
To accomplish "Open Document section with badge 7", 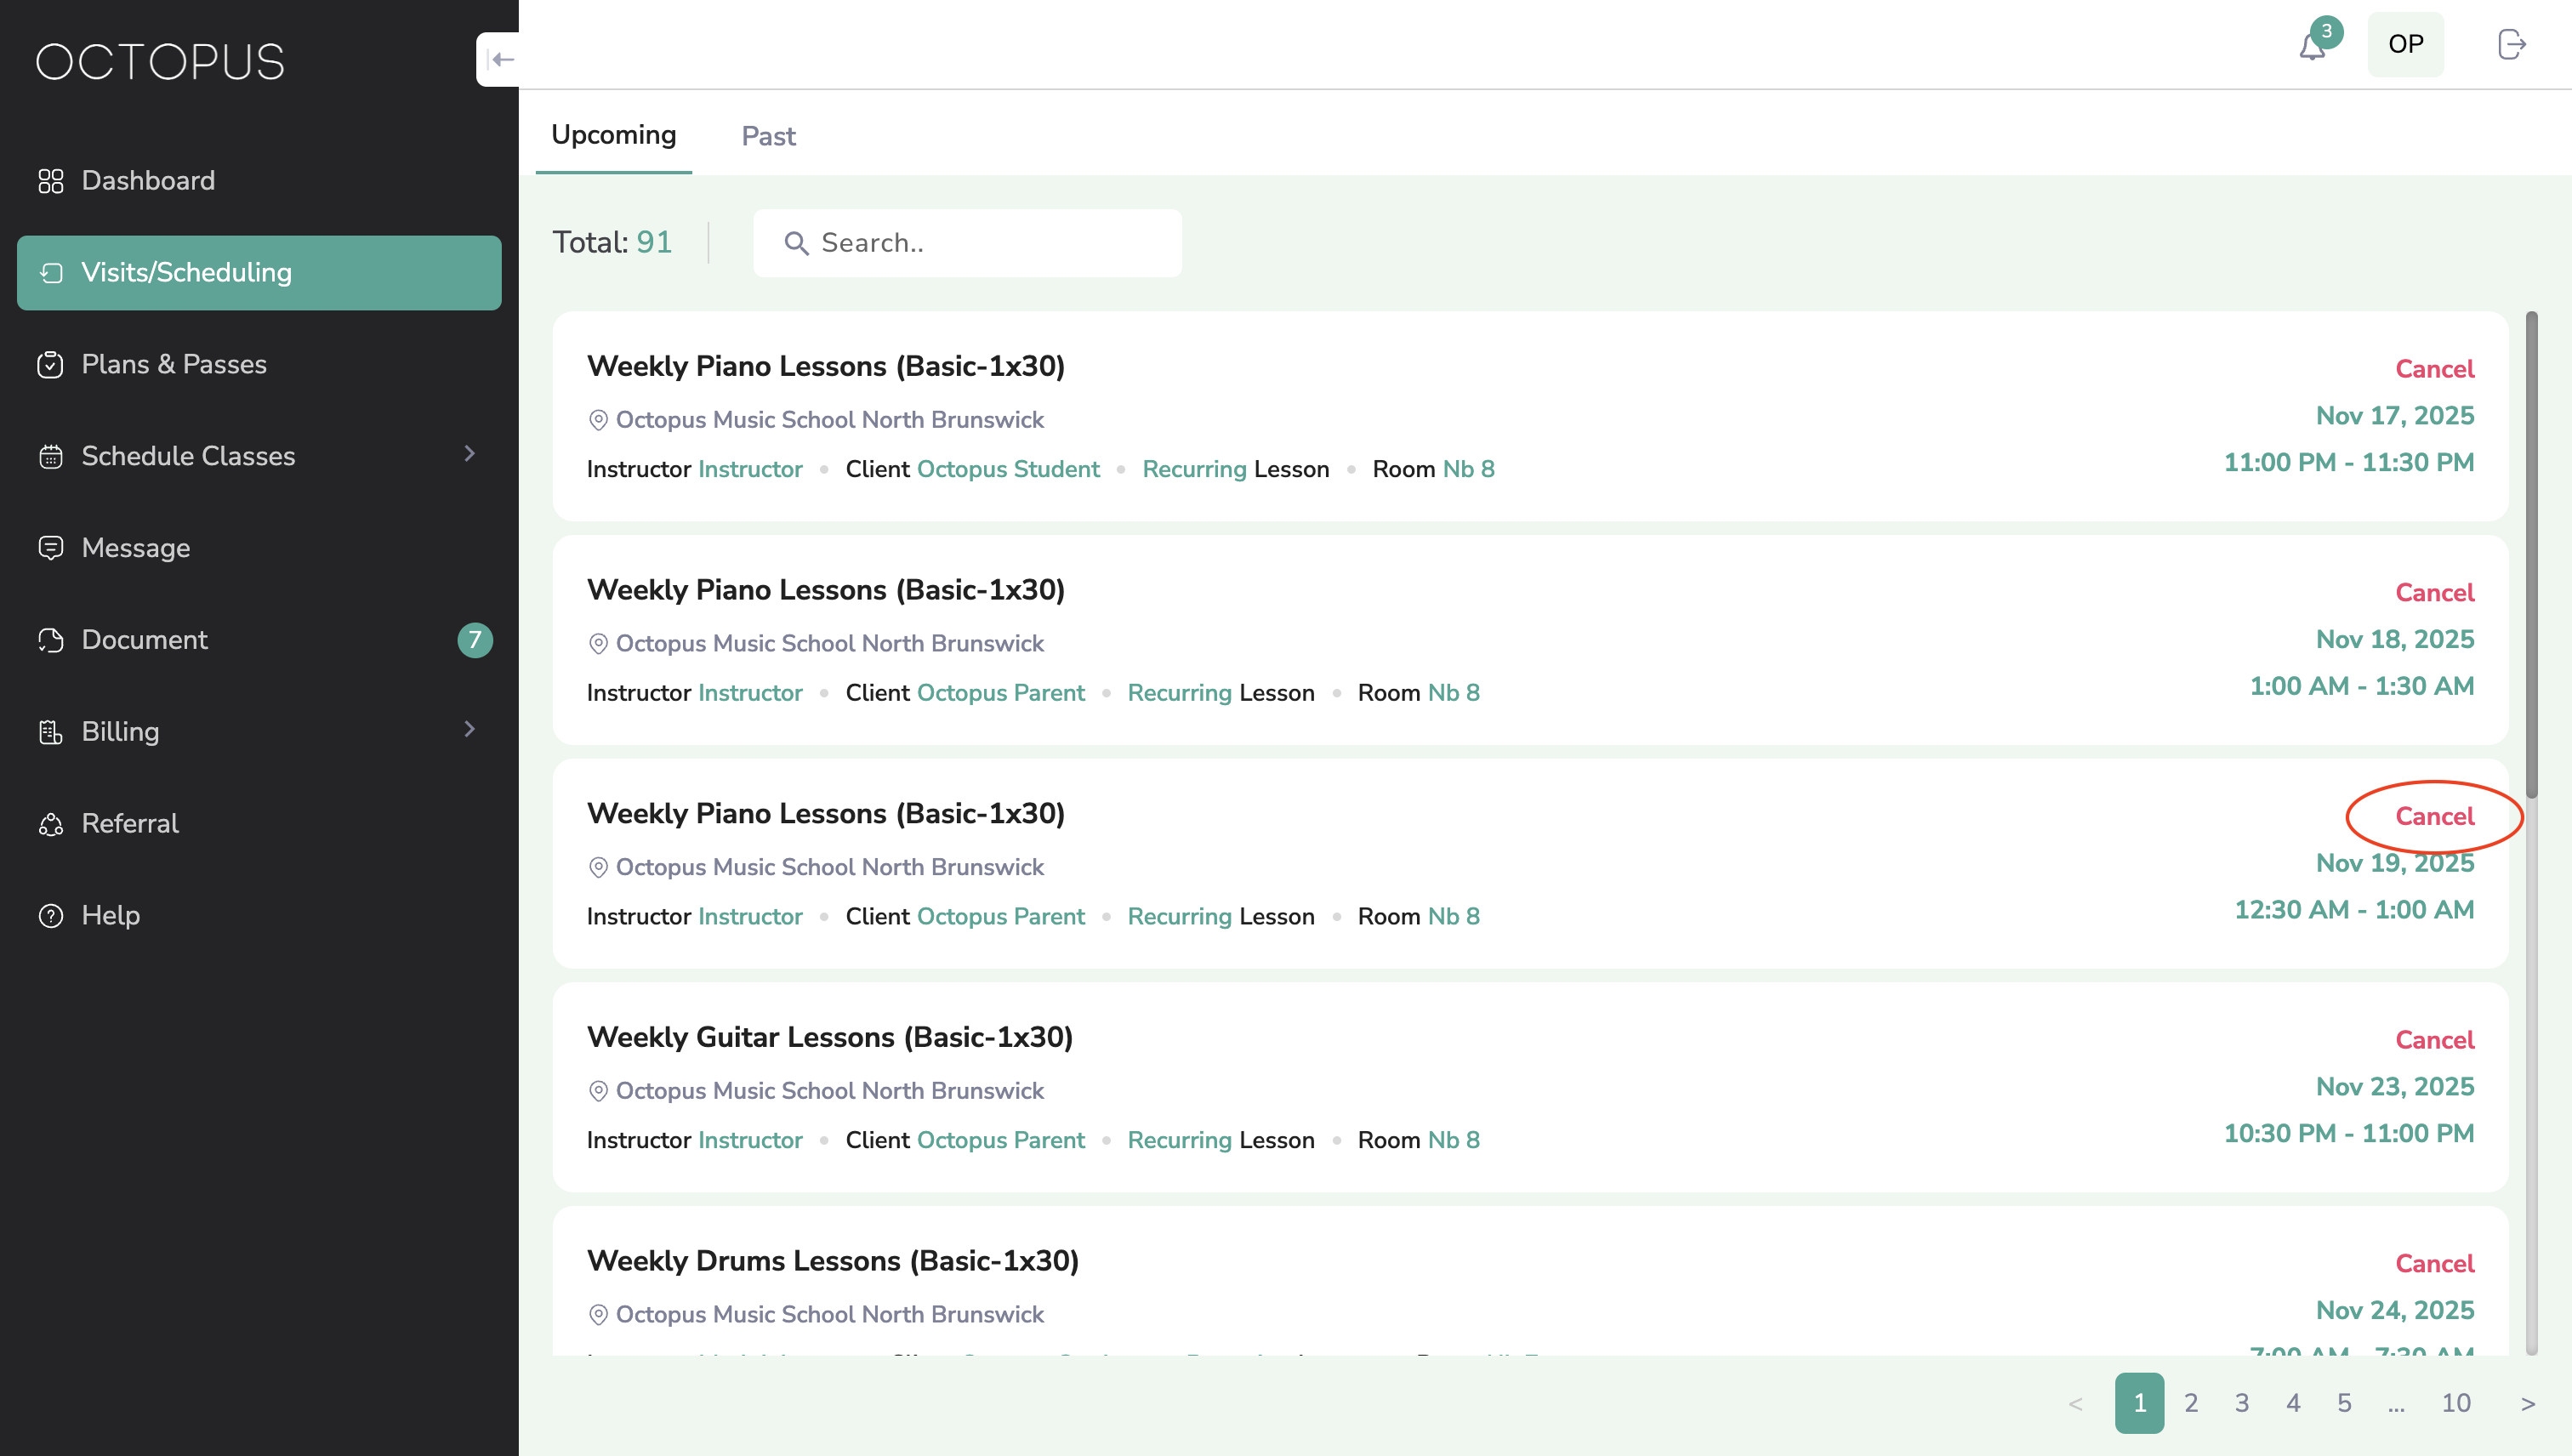I will 144,640.
